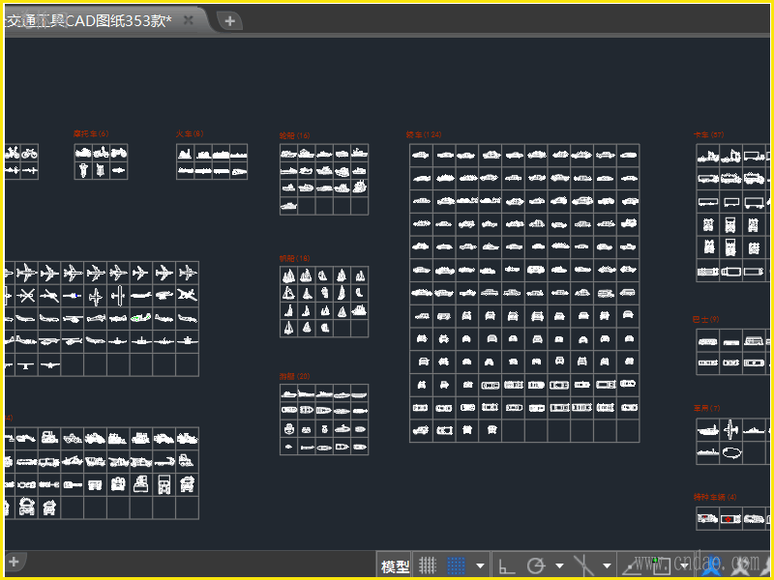Toggle the drawing grid display icon
The height and width of the screenshot is (580, 774).
click(x=427, y=565)
